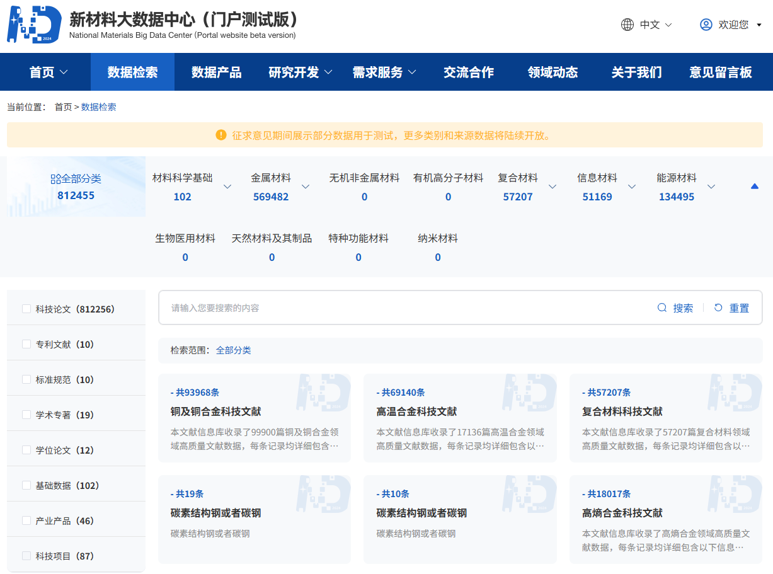Click the grid icon beside 全部分类
Image resolution: width=773 pixels, height=574 pixels.
[x=55, y=179]
